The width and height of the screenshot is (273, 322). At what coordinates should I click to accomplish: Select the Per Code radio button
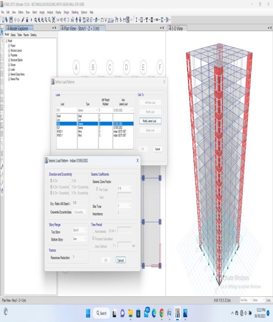pos(97,189)
